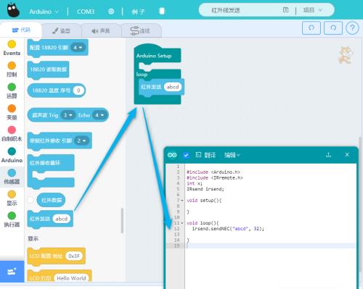
Task: Switch to the 代码 code tab
Action: 21,30
